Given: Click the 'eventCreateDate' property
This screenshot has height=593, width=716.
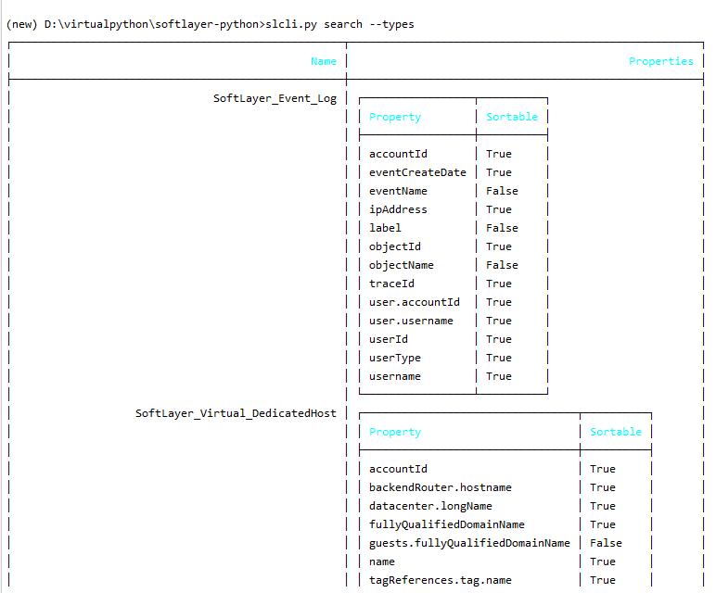Looking at the screenshot, I should 417,172.
